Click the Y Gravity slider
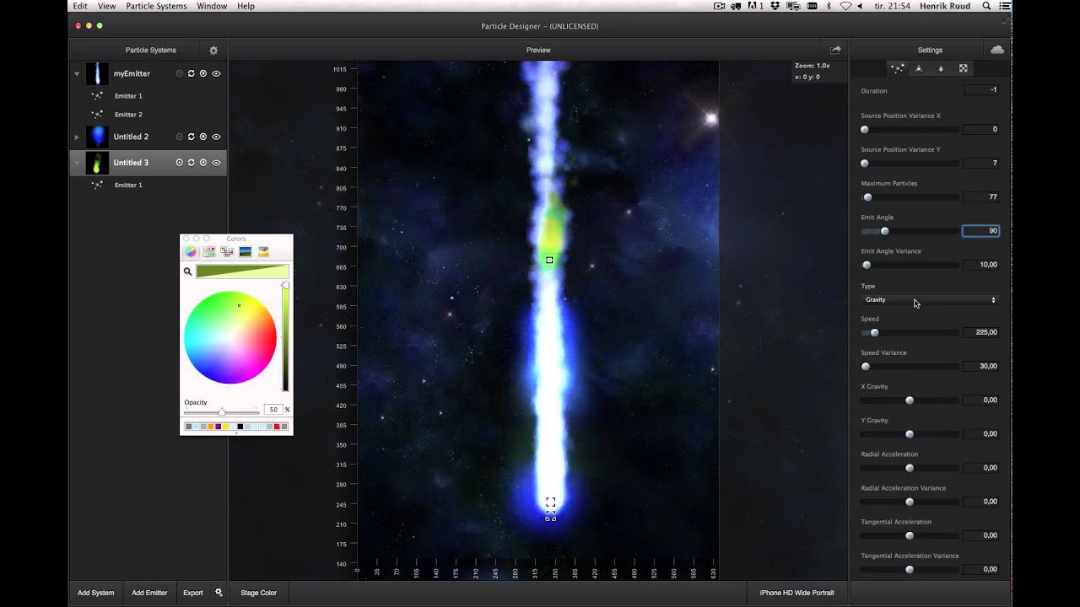 pyautogui.click(x=910, y=434)
